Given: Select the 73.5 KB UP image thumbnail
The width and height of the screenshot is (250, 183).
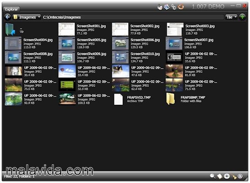Looking at the screenshot, I should [x=13, y=85].
